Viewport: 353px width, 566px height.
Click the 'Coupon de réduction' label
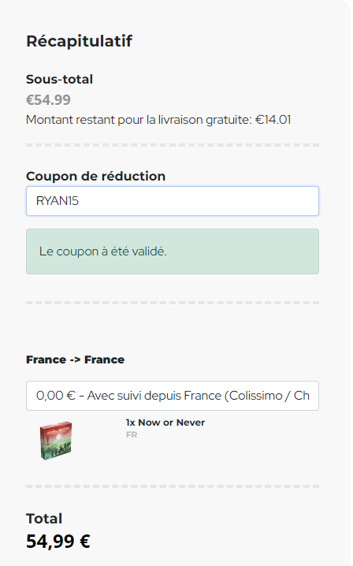[x=95, y=176]
